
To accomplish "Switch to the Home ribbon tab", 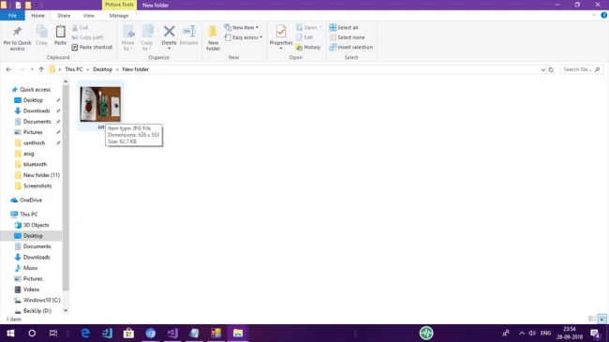I will pyautogui.click(x=37, y=16).
